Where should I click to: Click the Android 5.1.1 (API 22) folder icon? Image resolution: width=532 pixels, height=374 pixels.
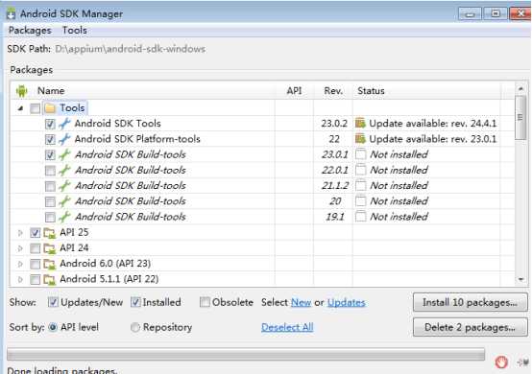(x=50, y=280)
